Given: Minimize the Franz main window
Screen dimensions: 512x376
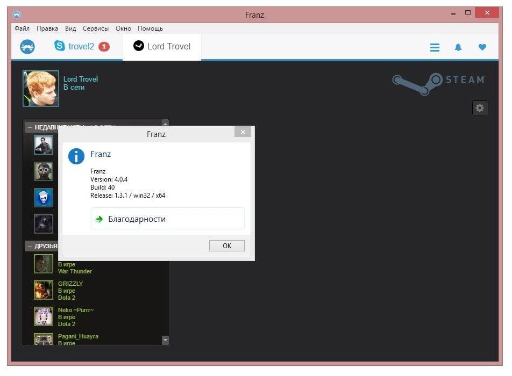Looking at the screenshot, I should pyautogui.click(x=453, y=13).
